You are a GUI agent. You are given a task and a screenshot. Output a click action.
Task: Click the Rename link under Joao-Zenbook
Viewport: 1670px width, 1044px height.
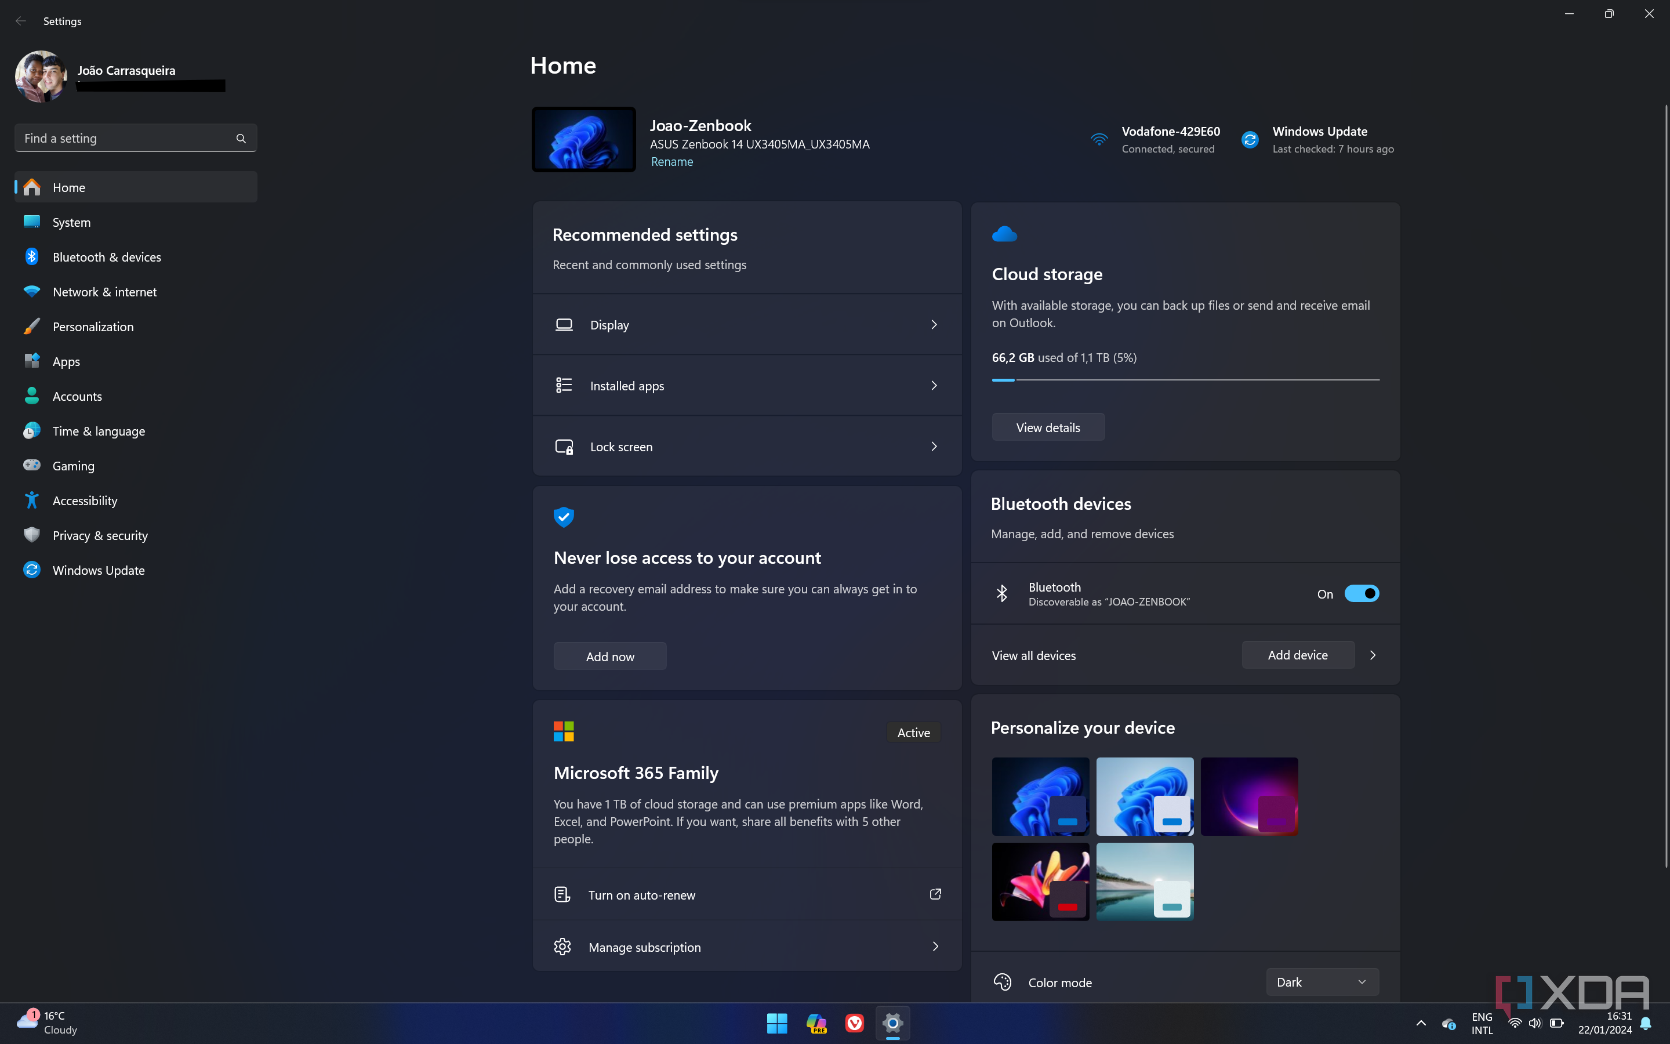tap(672, 162)
